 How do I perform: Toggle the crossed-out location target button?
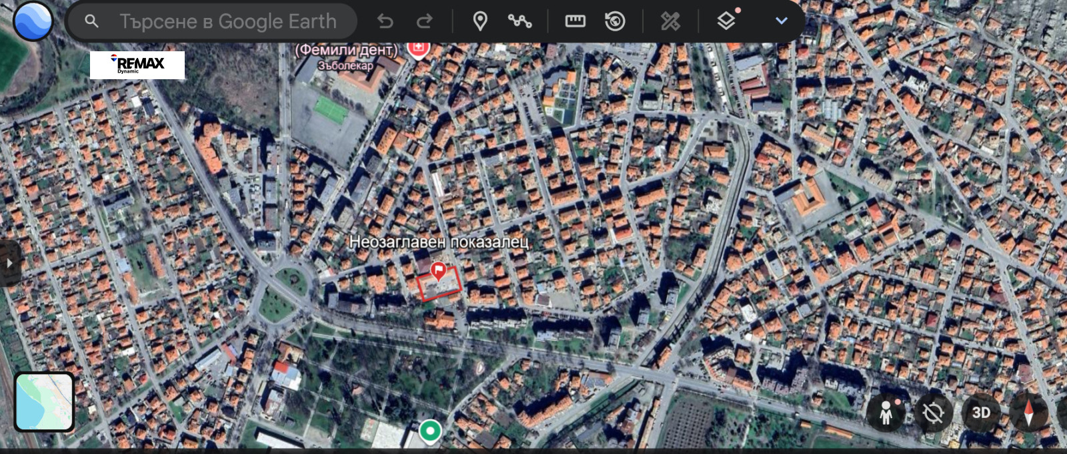coord(933,413)
